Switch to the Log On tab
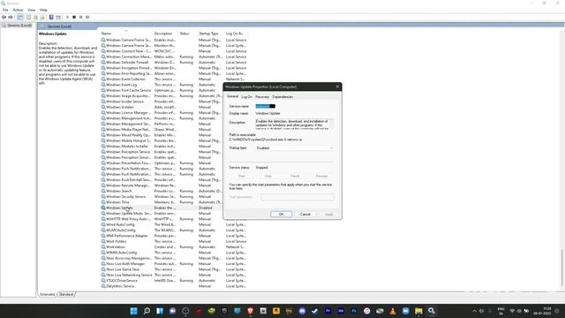The height and width of the screenshot is (318, 565). click(x=247, y=96)
